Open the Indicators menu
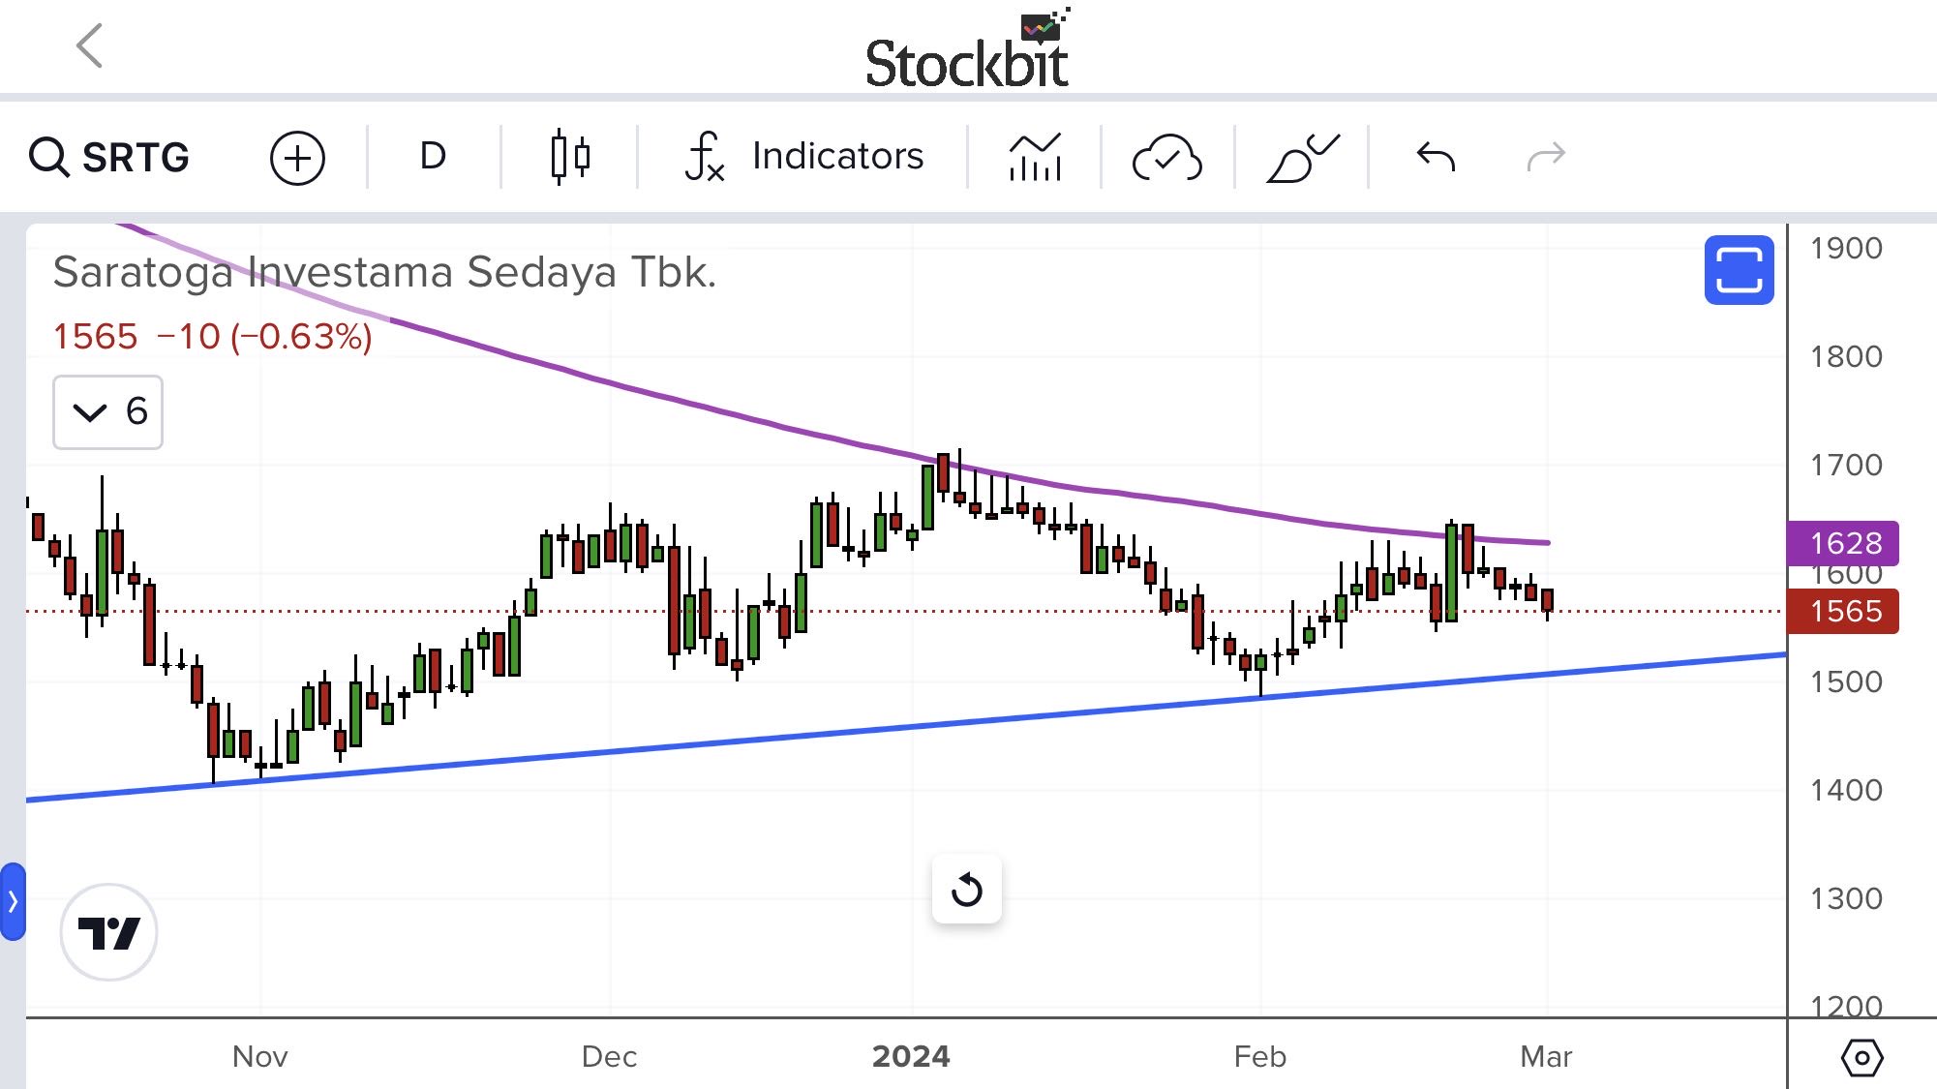Viewport: 1937px width, 1089px height. coord(803,156)
